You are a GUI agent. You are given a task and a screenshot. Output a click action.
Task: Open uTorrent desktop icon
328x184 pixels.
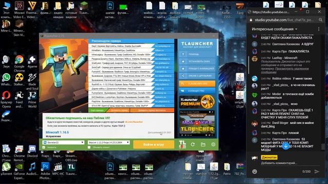click(6, 167)
